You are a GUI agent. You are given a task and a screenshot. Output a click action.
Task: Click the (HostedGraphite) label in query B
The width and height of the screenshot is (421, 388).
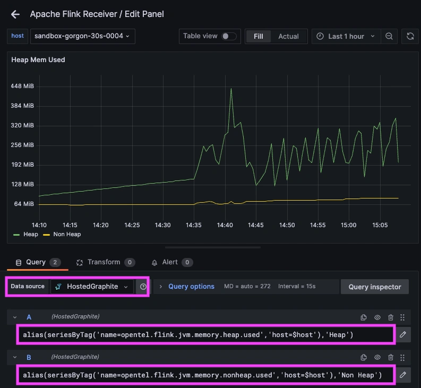click(75, 357)
